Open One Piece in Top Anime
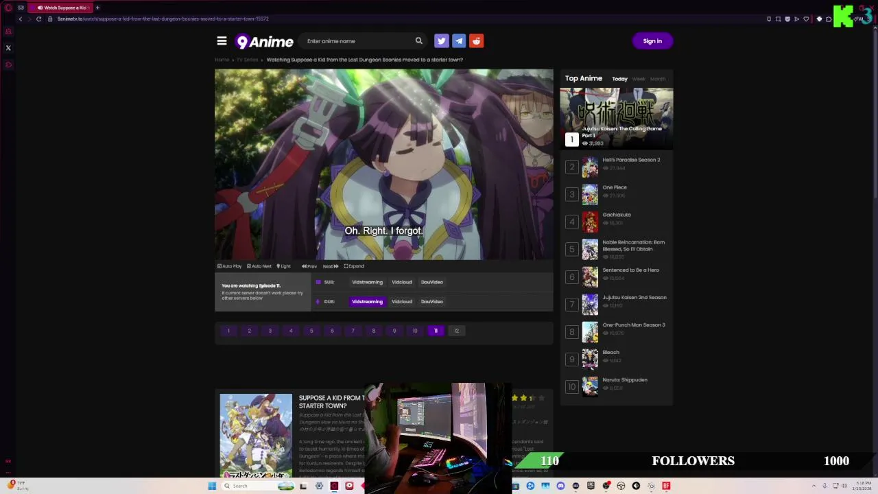This screenshot has width=878, height=494. pos(615,187)
